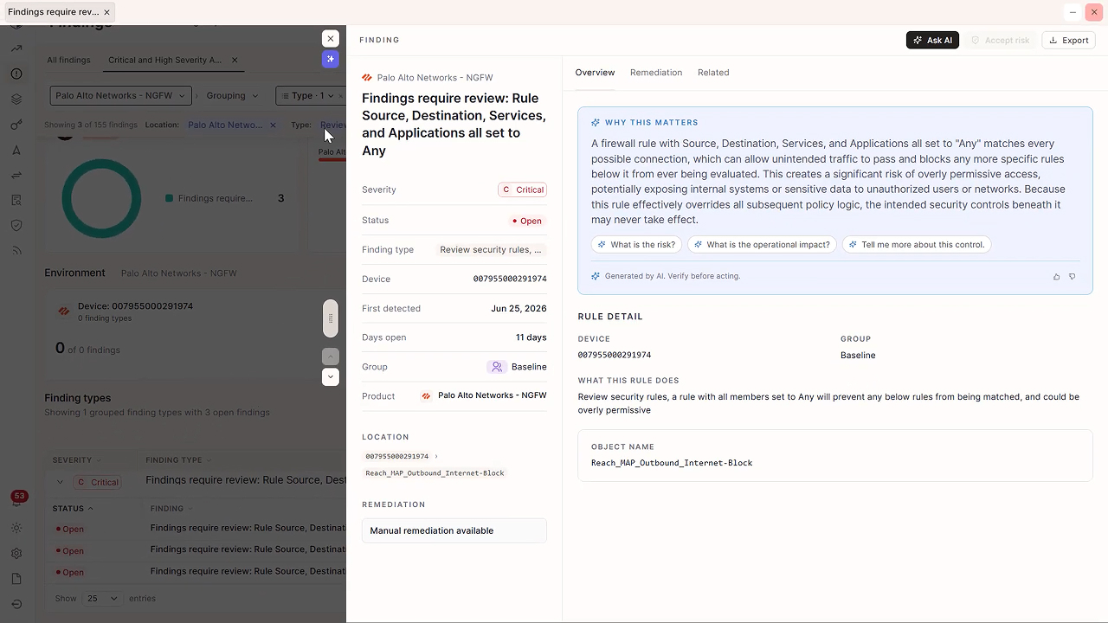Click the green findings donut chart

tap(101, 198)
